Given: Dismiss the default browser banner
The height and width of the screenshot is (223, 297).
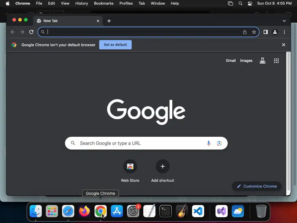Looking at the screenshot, I should pos(284,45).
